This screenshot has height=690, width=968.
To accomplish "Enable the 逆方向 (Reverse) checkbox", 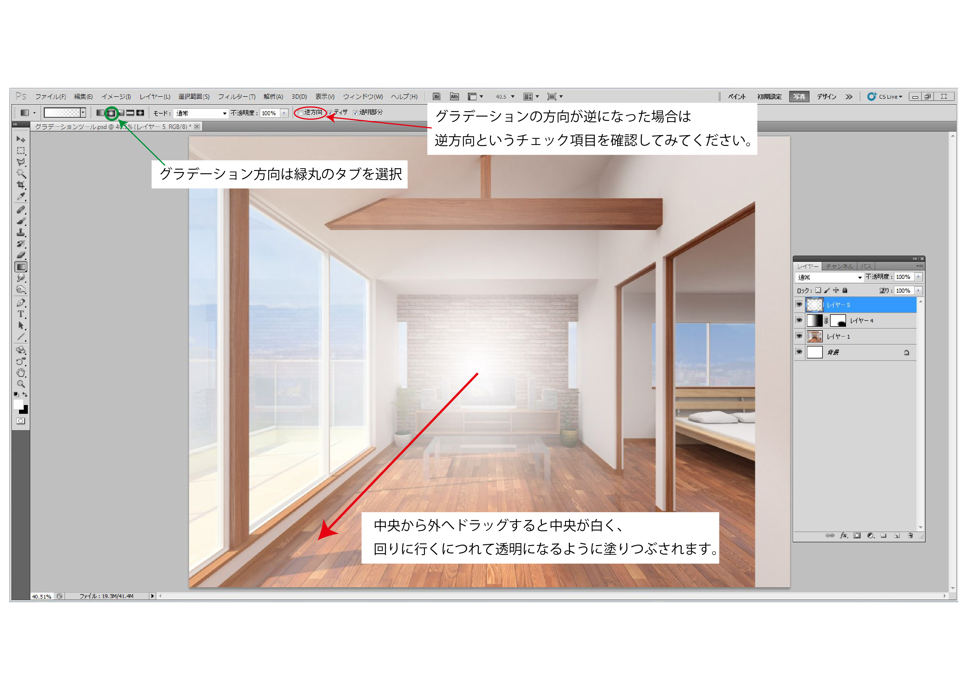I will coord(300,113).
